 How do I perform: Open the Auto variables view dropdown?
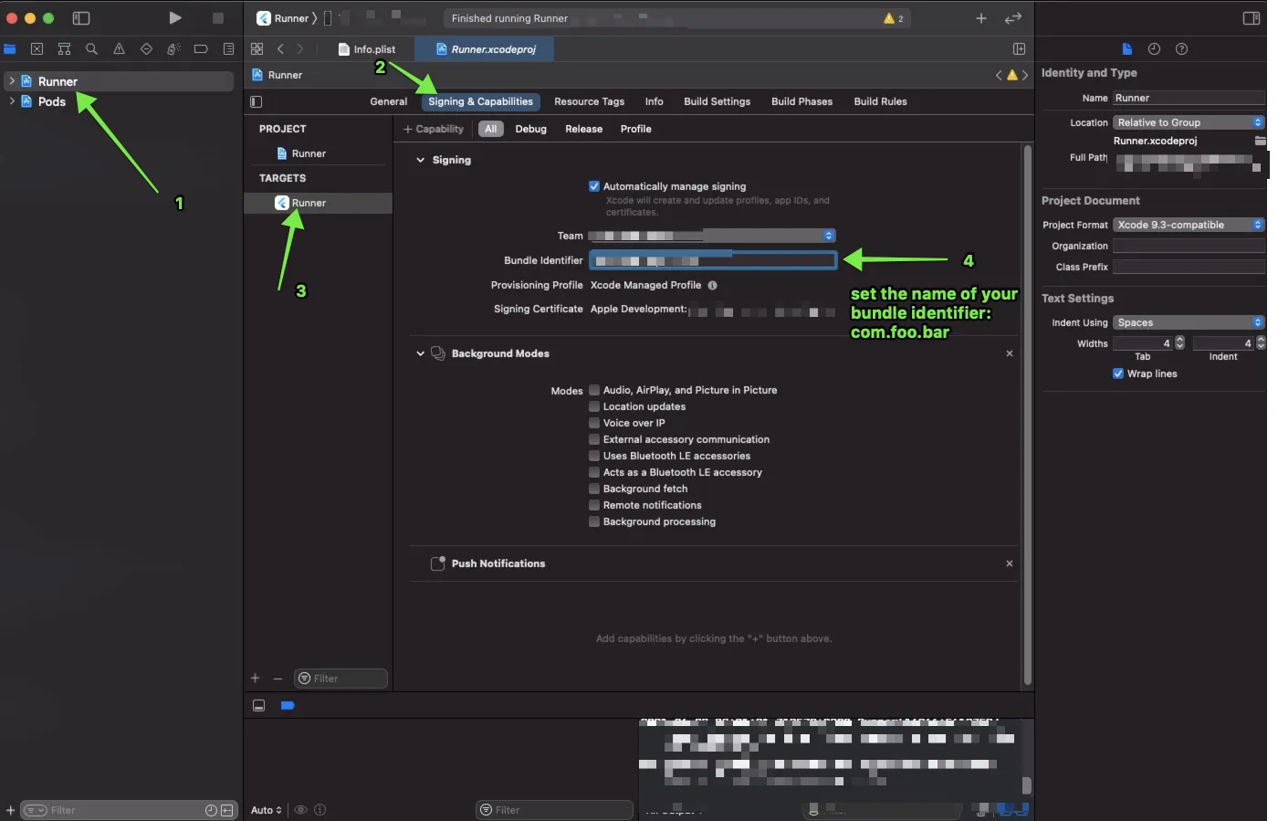point(267,810)
